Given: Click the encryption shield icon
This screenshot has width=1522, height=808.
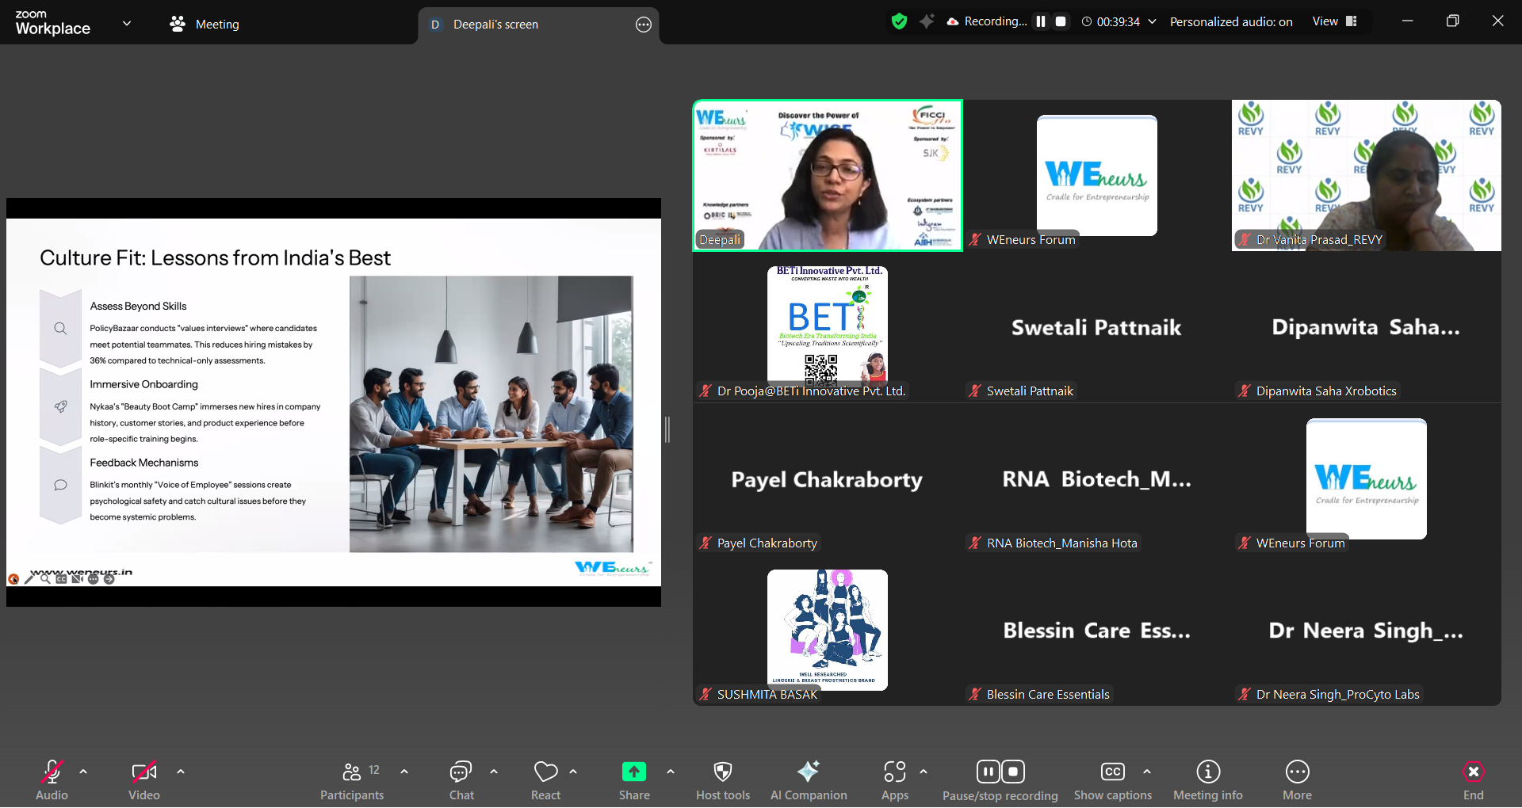Looking at the screenshot, I should click(x=899, y=21).
